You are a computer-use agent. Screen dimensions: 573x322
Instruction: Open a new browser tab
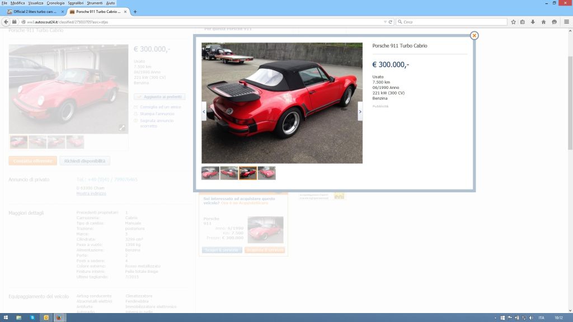135,12
